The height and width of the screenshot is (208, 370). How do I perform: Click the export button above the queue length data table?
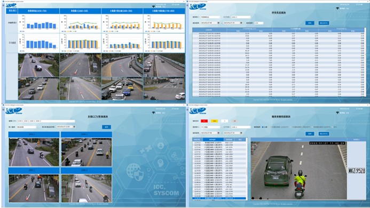tap(324, 23)
